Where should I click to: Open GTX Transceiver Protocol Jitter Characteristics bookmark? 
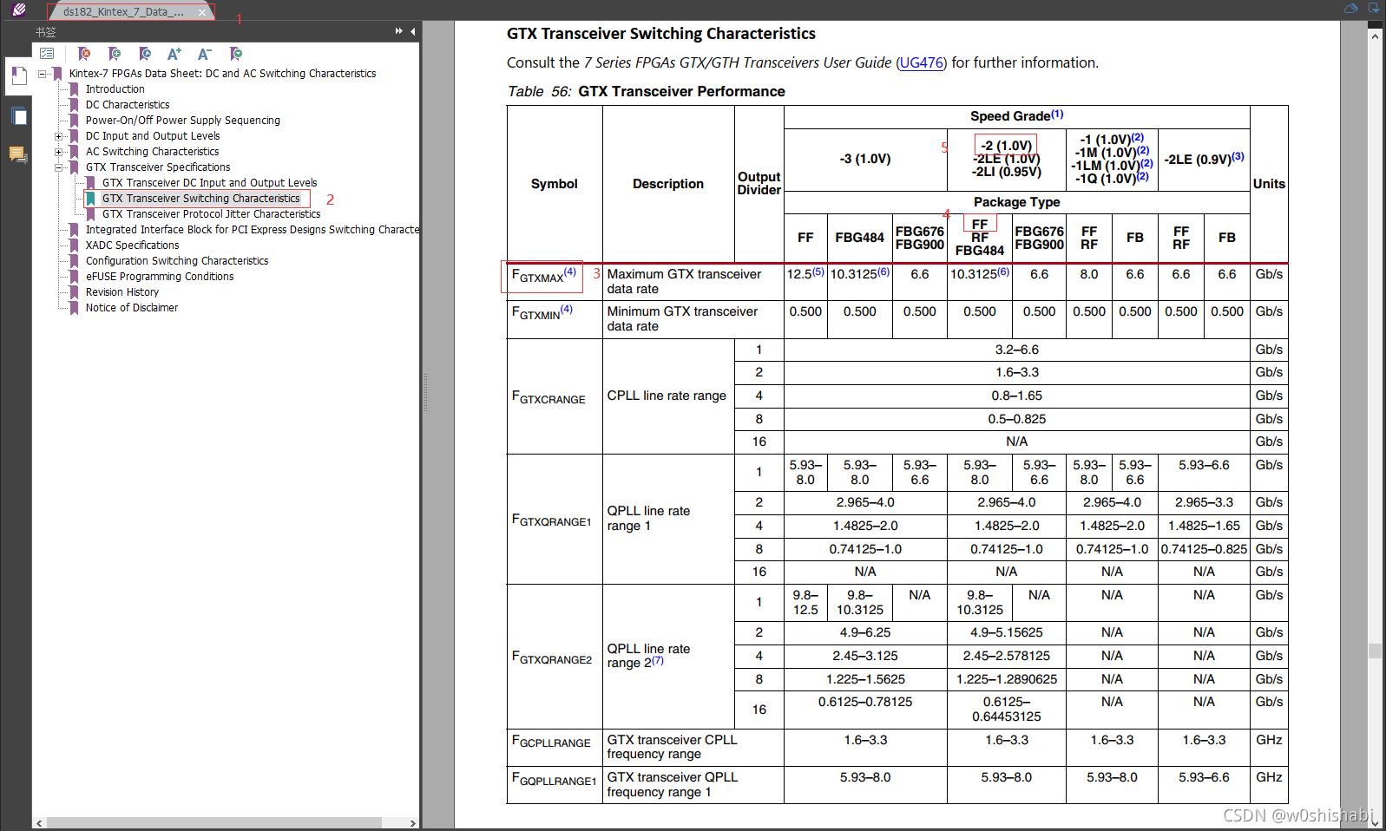[211, 214]
